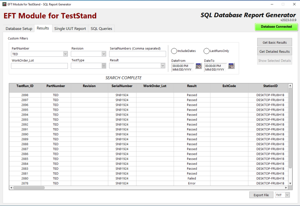The width and height of the screenshot is (300, 206).
Task: Click the Get Basic Results button
Action: tap(274, 42)
